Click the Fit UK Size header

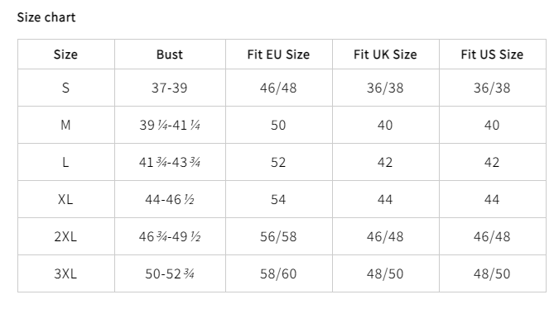click(x=385, y=55)
